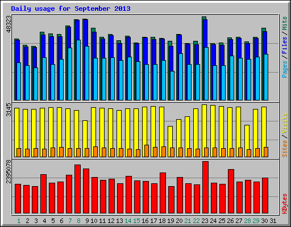Click the red KBytes bar for day 8
The image size is (291, 227).
pyautogui.click(x=77, y=189)
